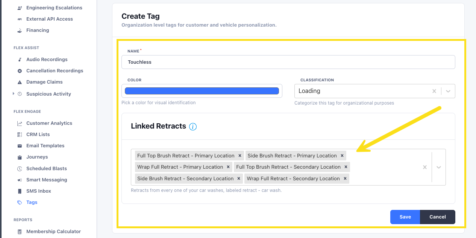Cancel tag creation
This screenshot has height=238, width=476.
click(437, 217)
